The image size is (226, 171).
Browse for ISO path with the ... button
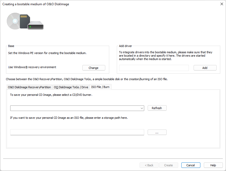157,132
